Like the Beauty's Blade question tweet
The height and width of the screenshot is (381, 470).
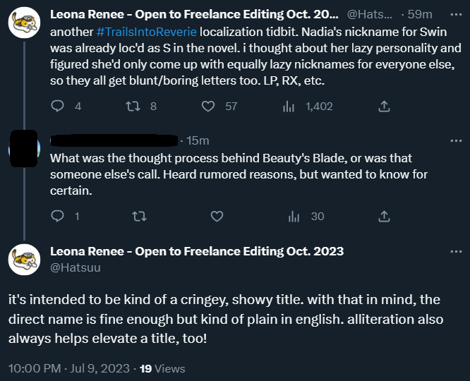pos(217,216)
